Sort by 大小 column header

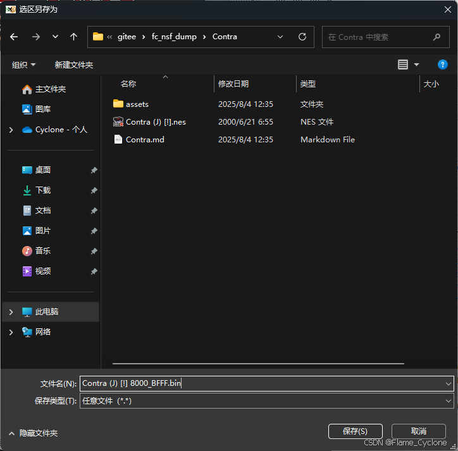click(431, 84)
